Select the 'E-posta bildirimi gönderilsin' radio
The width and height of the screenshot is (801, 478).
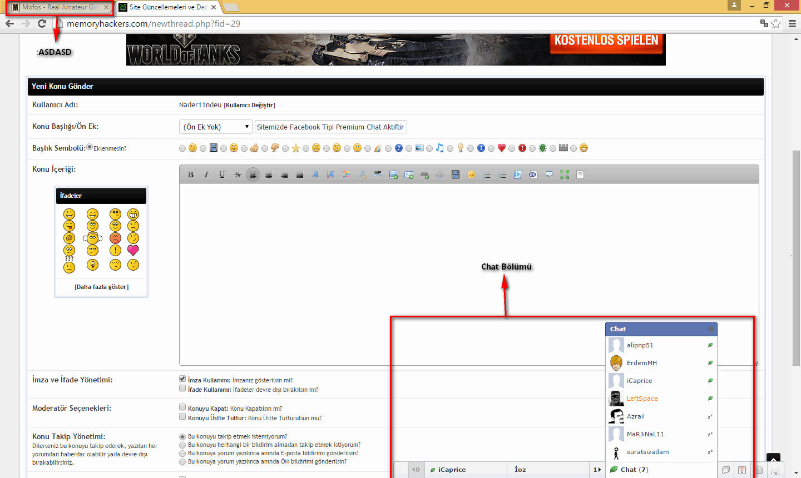coord(182,454)
